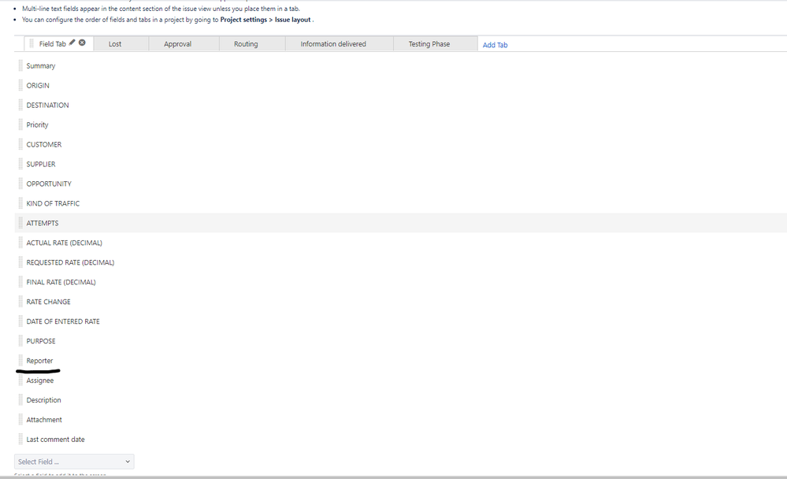787x479 pixels.
Task: Click the pencil edit icon on Field Tab
Action: pyautogui.click(x=72, y=43)
